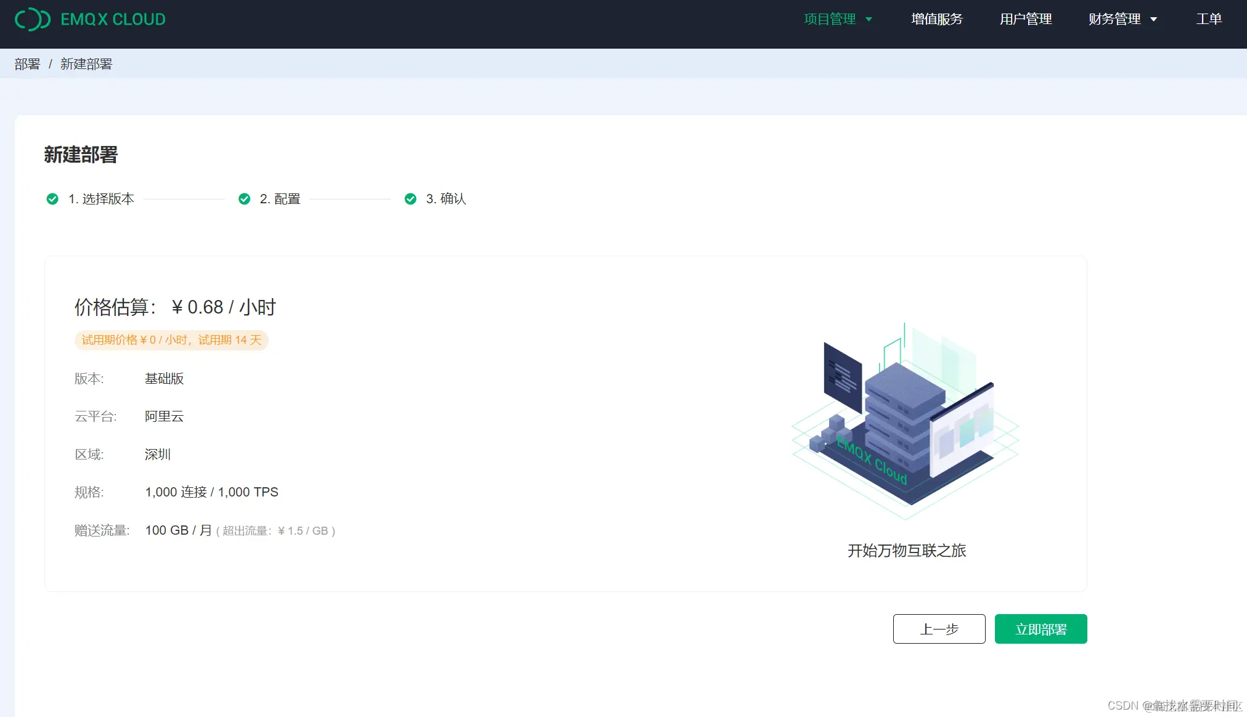Select step 1 选择版本
The height and width of the screenshot is (717, 1247).
tap(102, 199)
